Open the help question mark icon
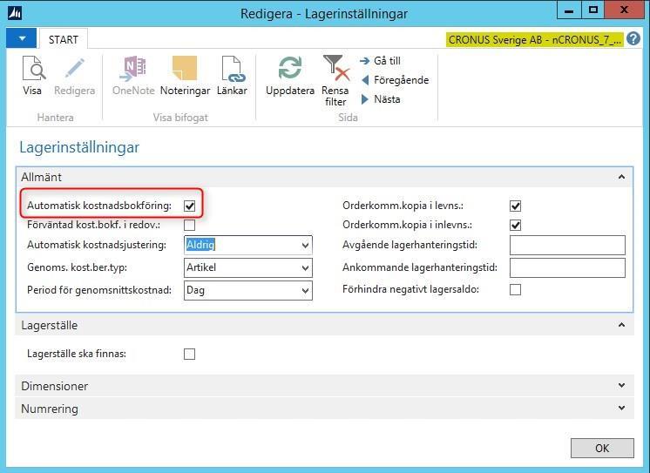This screenshot has height=473, width=650. tap(633, 39)
